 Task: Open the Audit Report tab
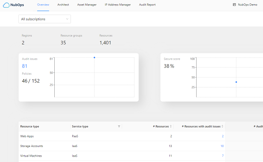(x=147, y=5)
